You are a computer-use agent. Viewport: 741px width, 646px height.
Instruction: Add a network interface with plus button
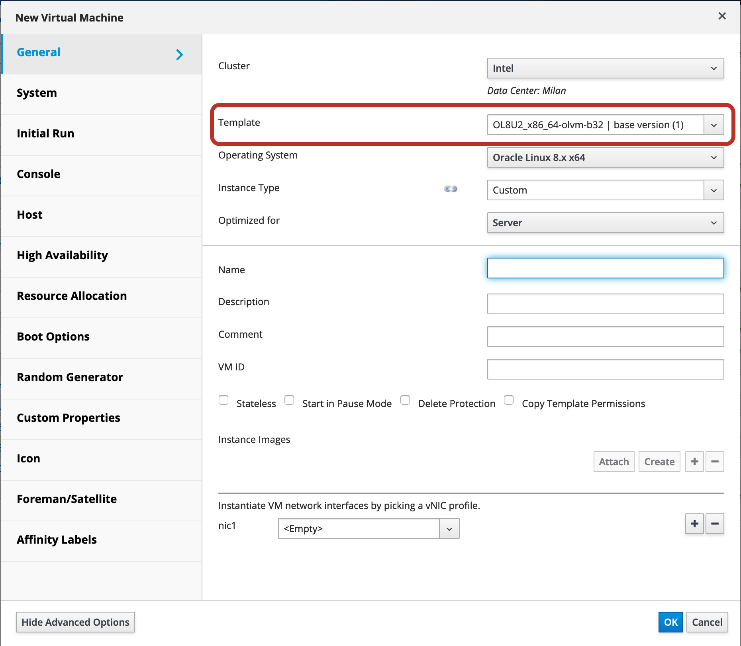click(x=694, y=524)
